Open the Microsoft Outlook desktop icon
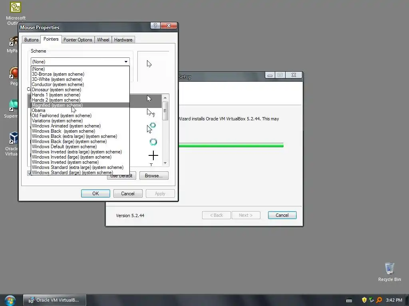409x306 pixels. coord(16,13)
